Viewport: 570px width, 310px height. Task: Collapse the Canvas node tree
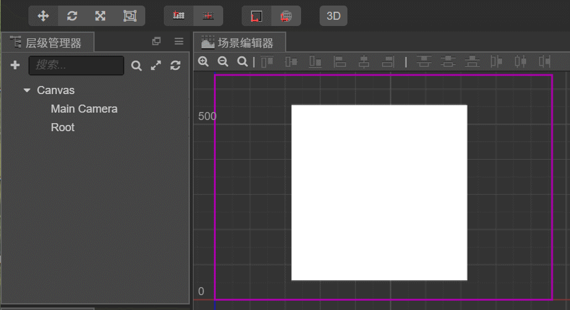[x=27, y=90]
